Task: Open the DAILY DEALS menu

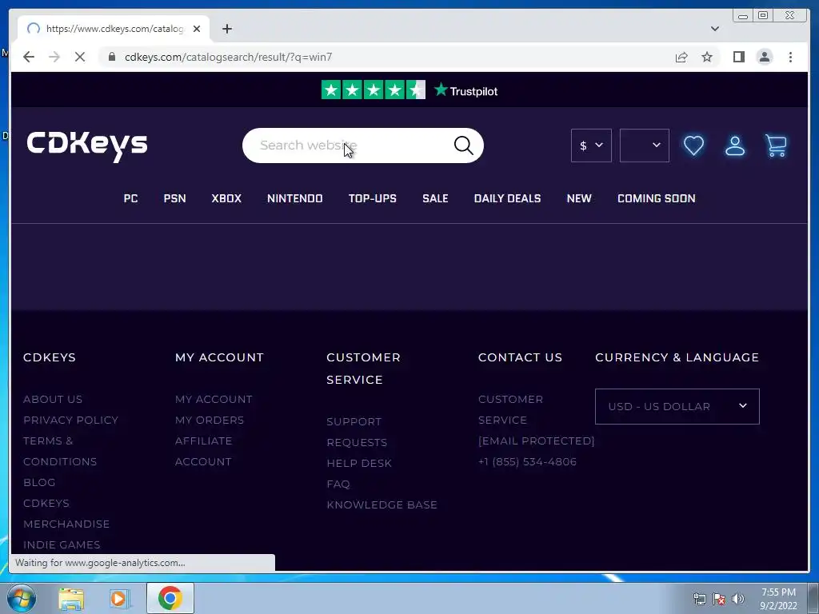Action: (x=507, y=198)
